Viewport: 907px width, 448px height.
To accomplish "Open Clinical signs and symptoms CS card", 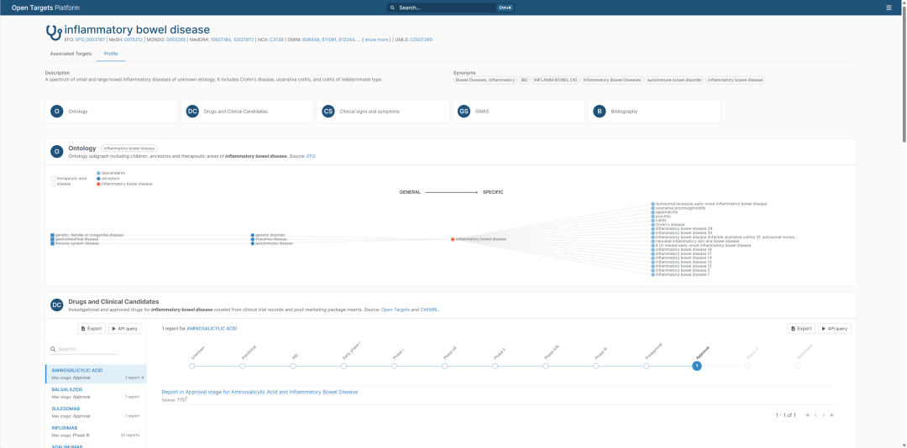I will (x=383, y=111).
